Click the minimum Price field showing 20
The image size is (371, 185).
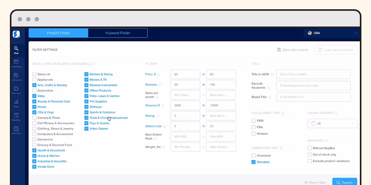pyautogui.click(x=185, y=74)
